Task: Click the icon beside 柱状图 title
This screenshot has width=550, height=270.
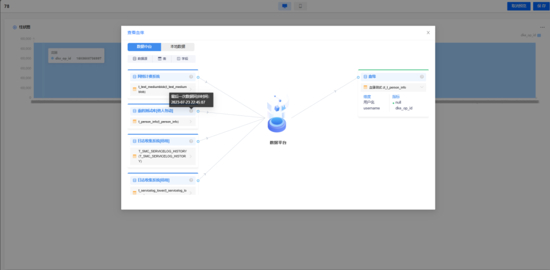Action: pyautogui.click(x=15, y=27)
